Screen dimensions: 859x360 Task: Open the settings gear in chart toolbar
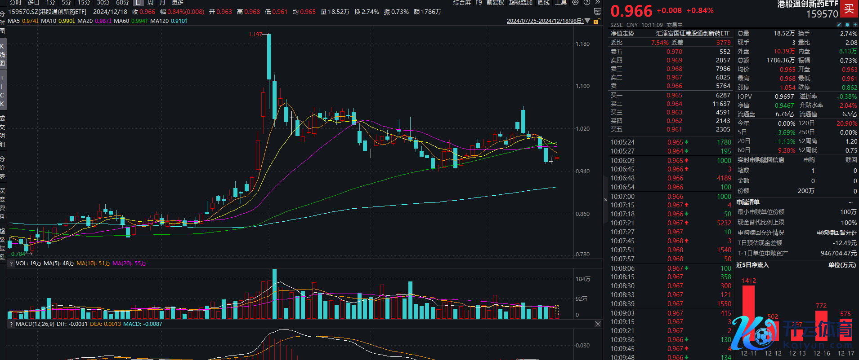tap(575, 2)
